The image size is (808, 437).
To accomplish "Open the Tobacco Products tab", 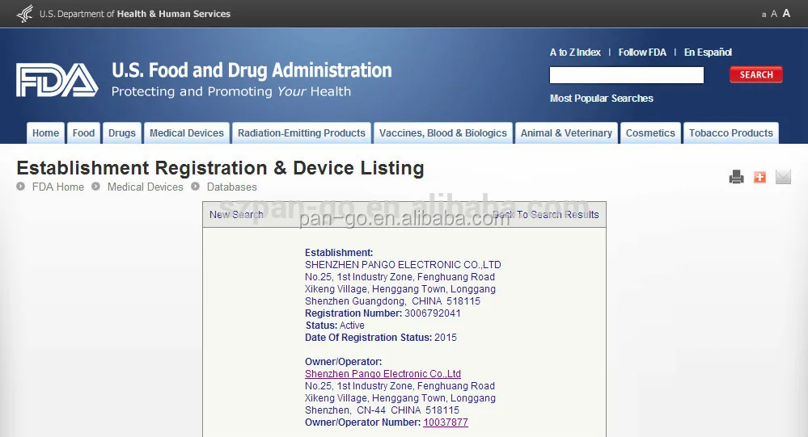I will 731,132.
